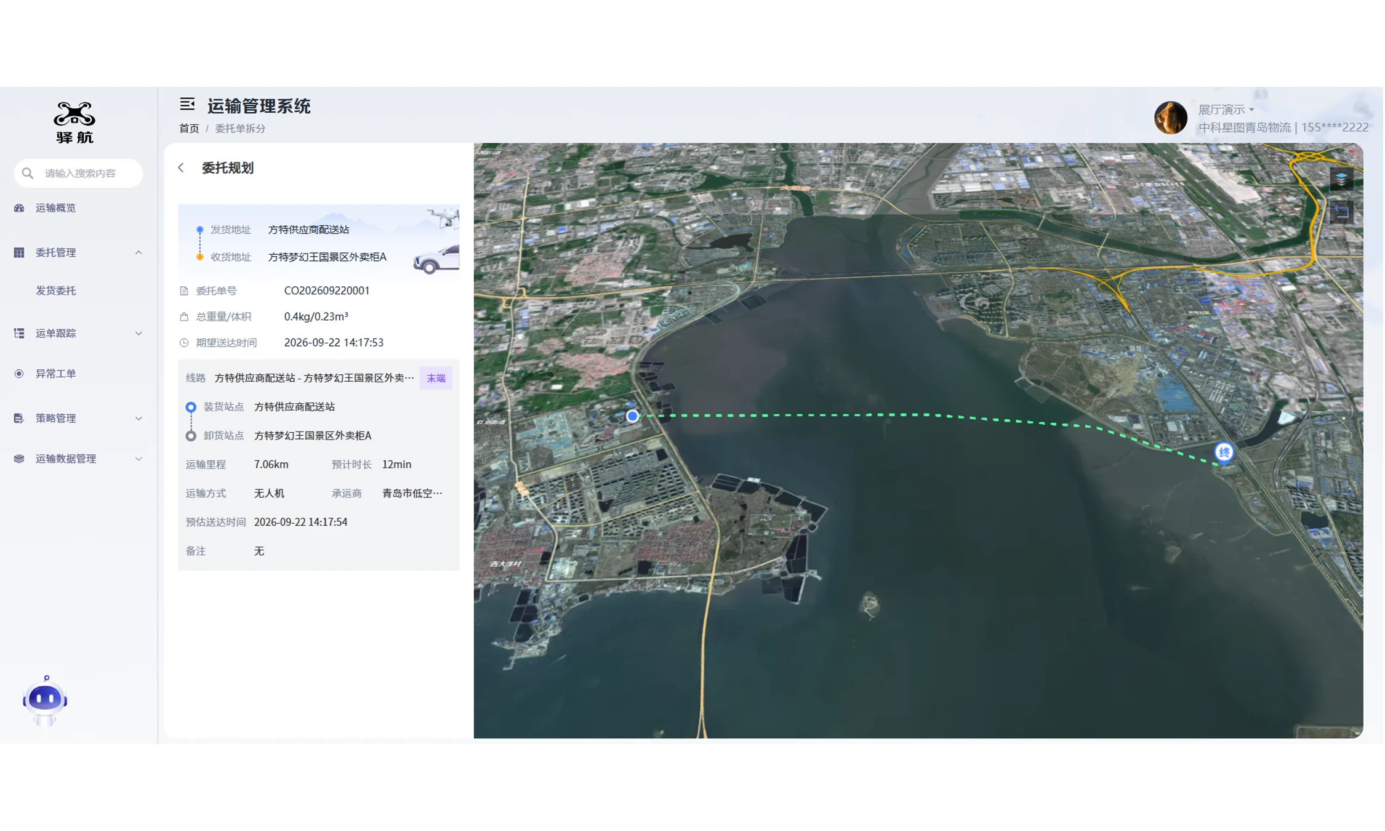Go back using the arrow beside 委托规划
The width and height of the screenshot is (1385, 831).
click(181, 167)
